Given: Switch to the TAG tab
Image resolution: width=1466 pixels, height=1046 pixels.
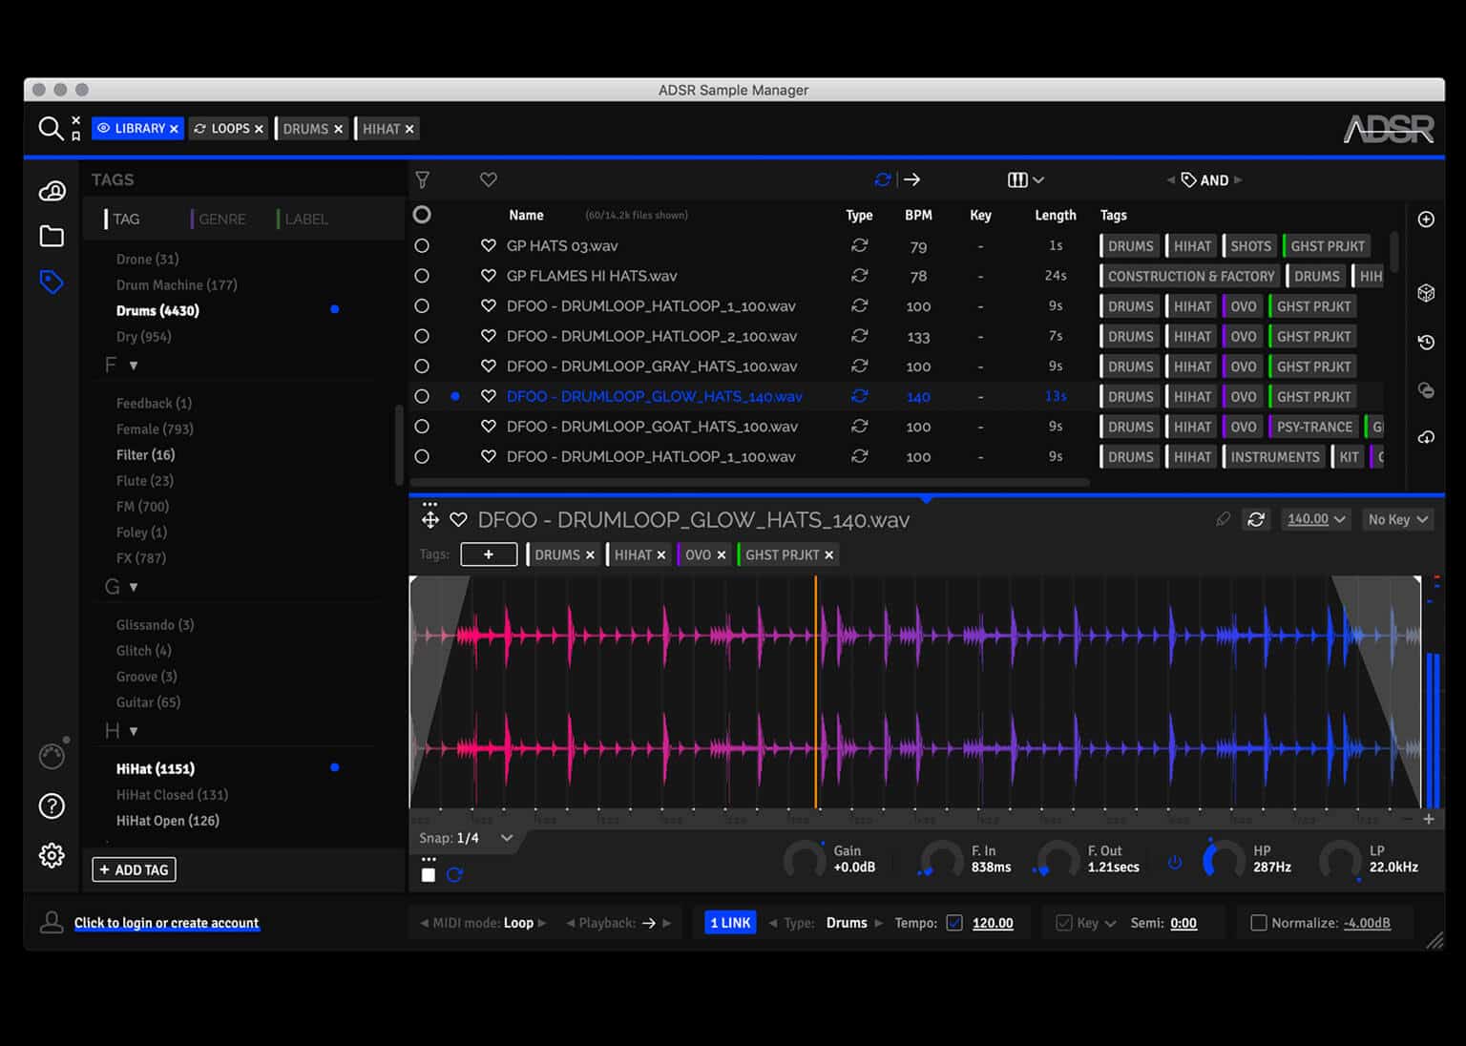Looking at the screenshot, I should (124, 219).
